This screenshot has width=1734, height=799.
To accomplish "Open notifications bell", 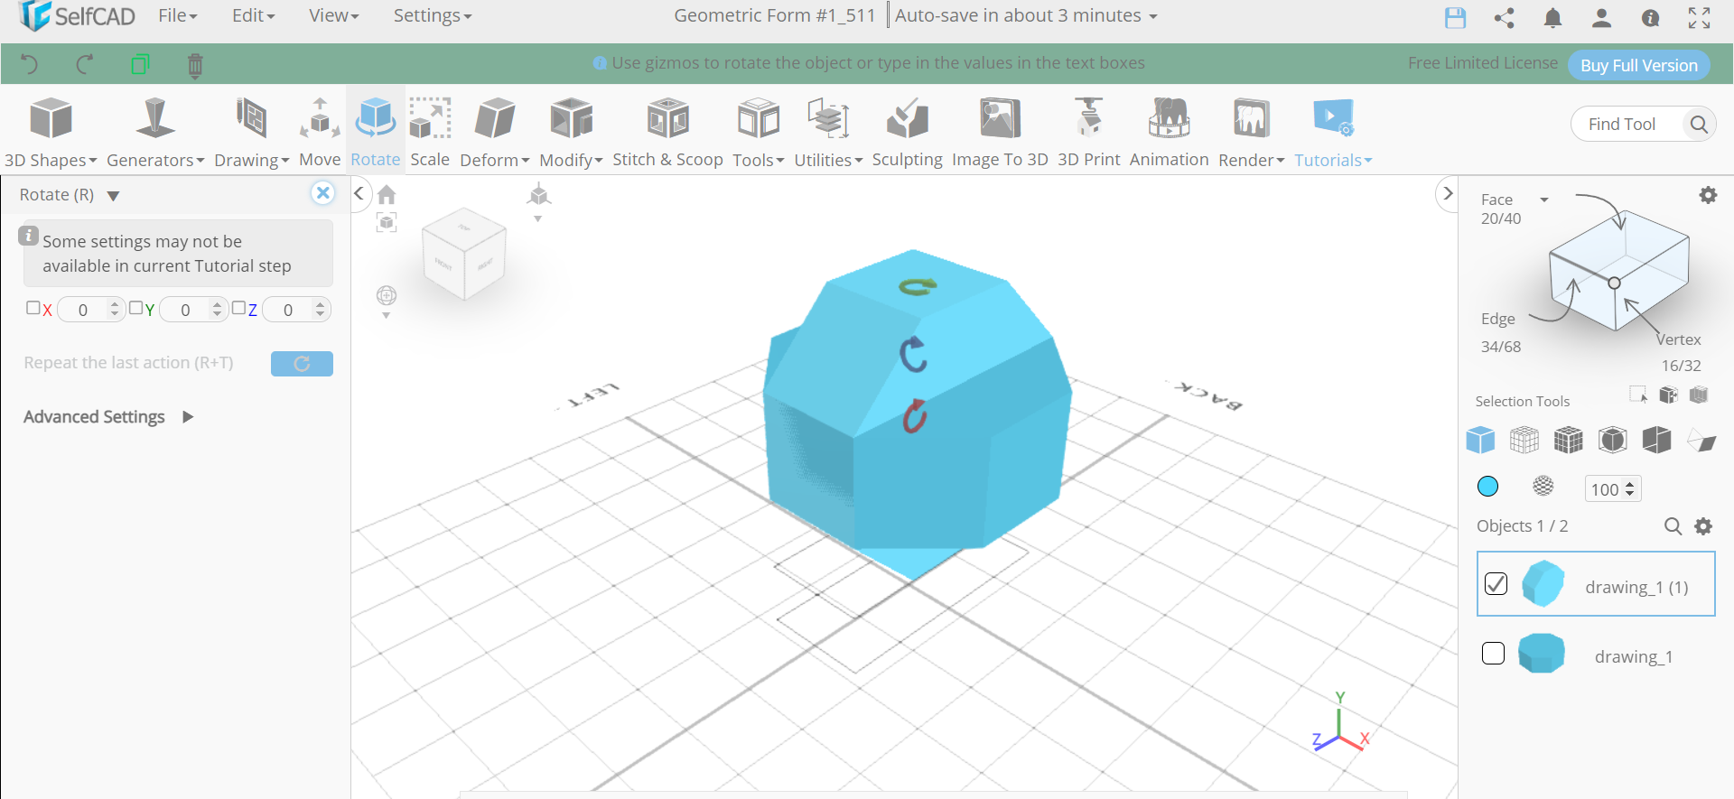I will [x=1552, y=17].
